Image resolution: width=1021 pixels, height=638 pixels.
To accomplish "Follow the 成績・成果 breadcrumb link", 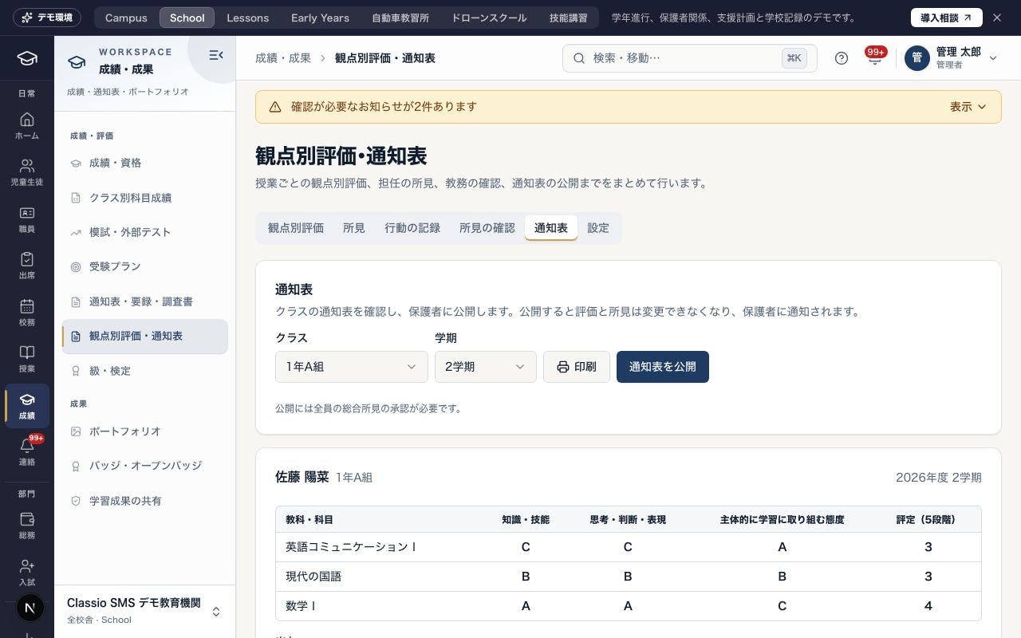I will pyautogui.click(x=283, y=58).
